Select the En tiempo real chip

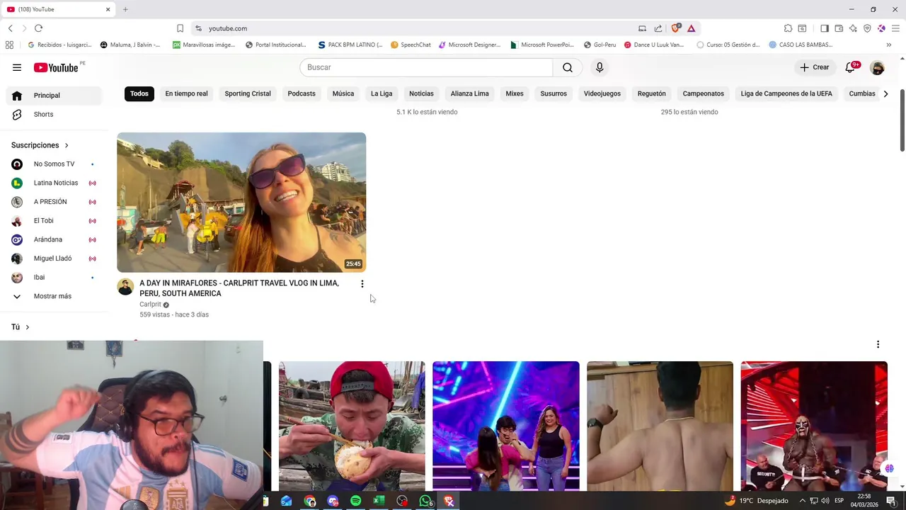(x=186, y=93)
